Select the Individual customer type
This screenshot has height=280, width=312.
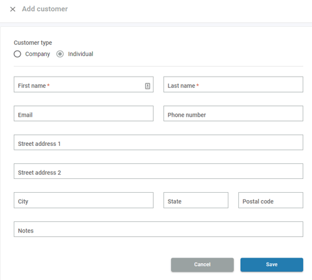tap(60, 54)
